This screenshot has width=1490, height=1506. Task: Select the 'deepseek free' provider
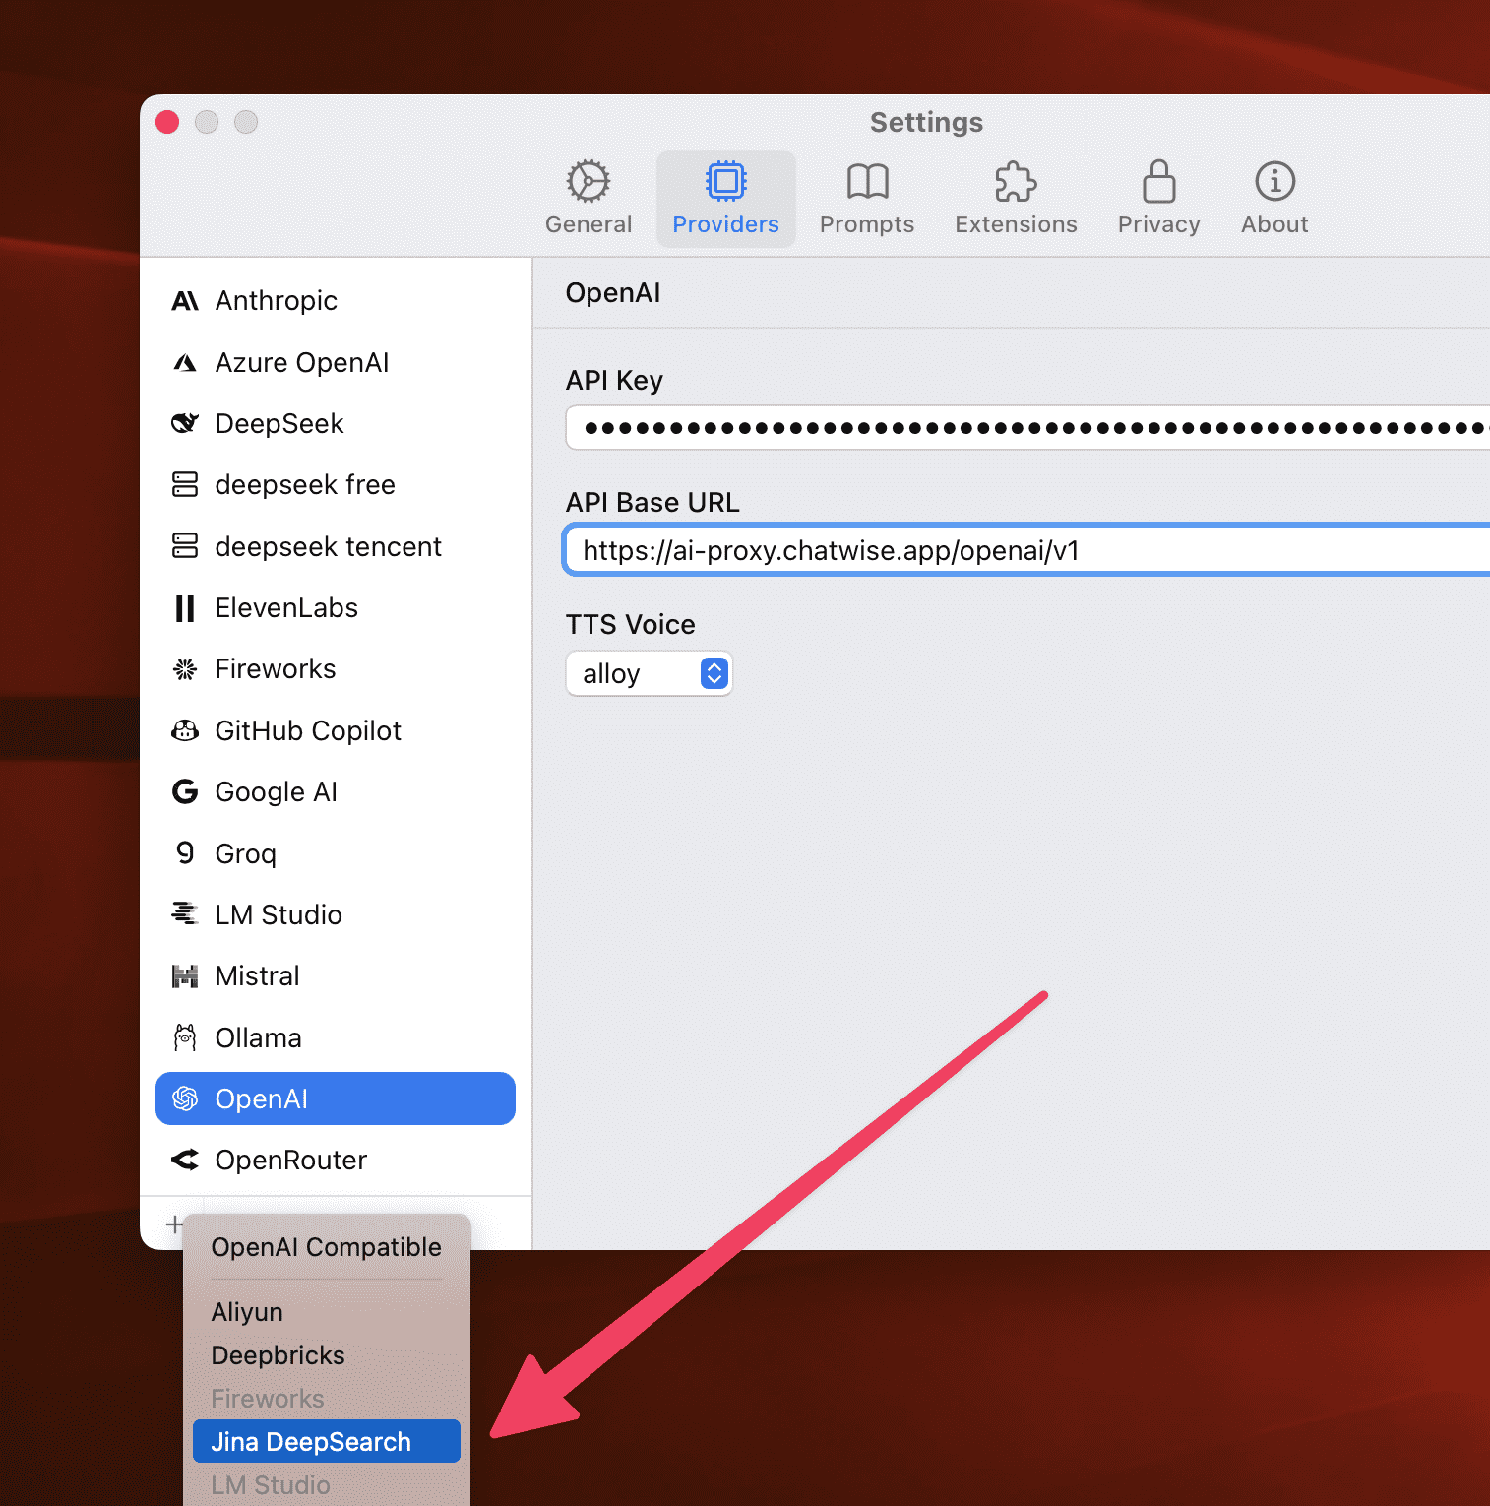(336, 485)
